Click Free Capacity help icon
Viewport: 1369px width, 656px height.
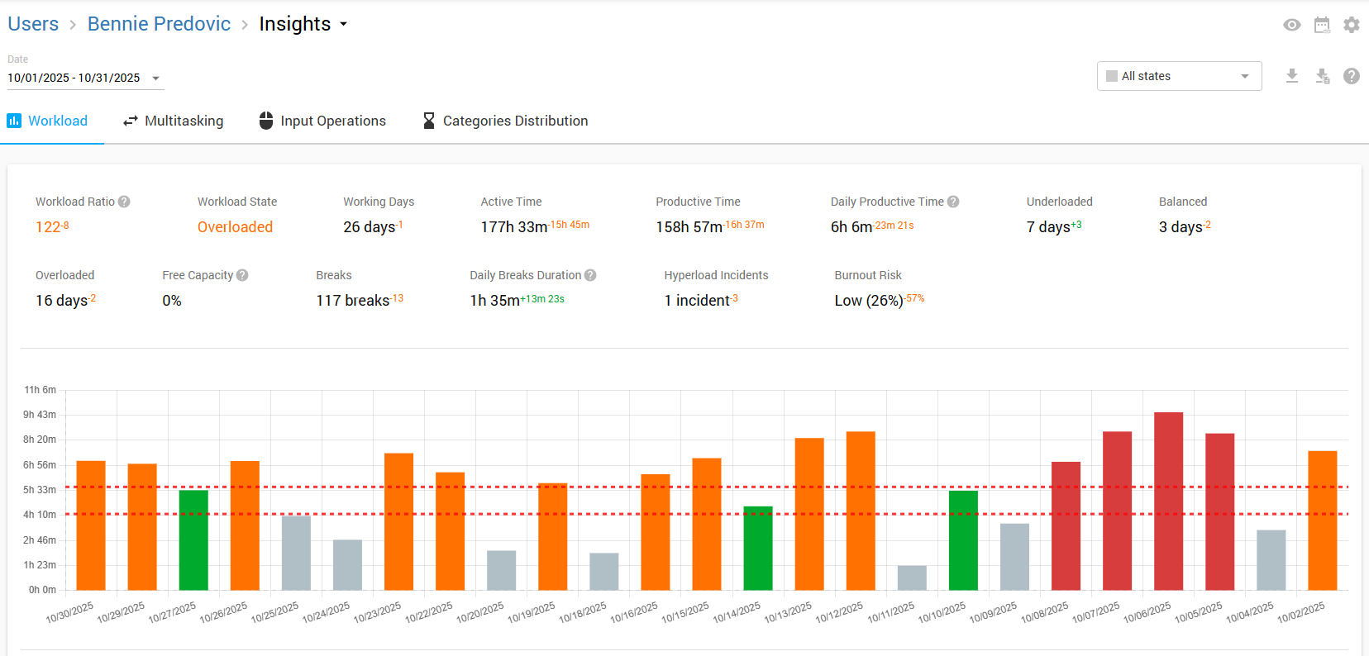(x=242, y=275)
